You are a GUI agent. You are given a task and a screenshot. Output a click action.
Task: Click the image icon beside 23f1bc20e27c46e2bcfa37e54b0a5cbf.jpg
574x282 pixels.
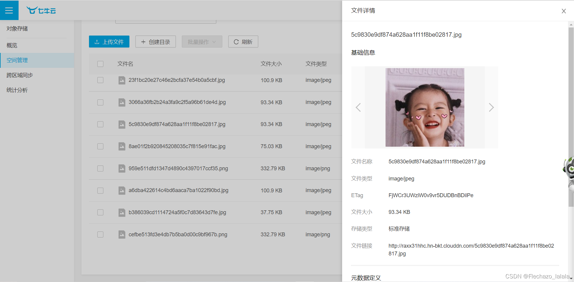coord(122,80)
